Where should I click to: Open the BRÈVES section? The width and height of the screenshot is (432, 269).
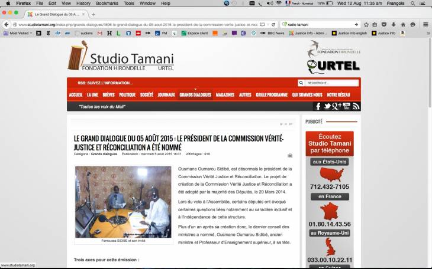pos(108,95)
